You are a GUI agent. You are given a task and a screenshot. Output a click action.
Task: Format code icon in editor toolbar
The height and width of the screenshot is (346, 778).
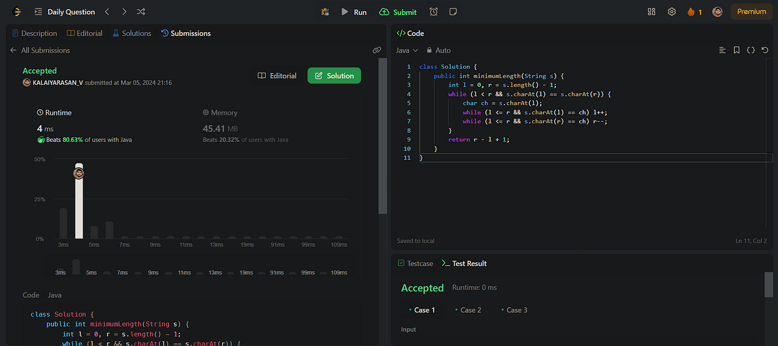722,50
